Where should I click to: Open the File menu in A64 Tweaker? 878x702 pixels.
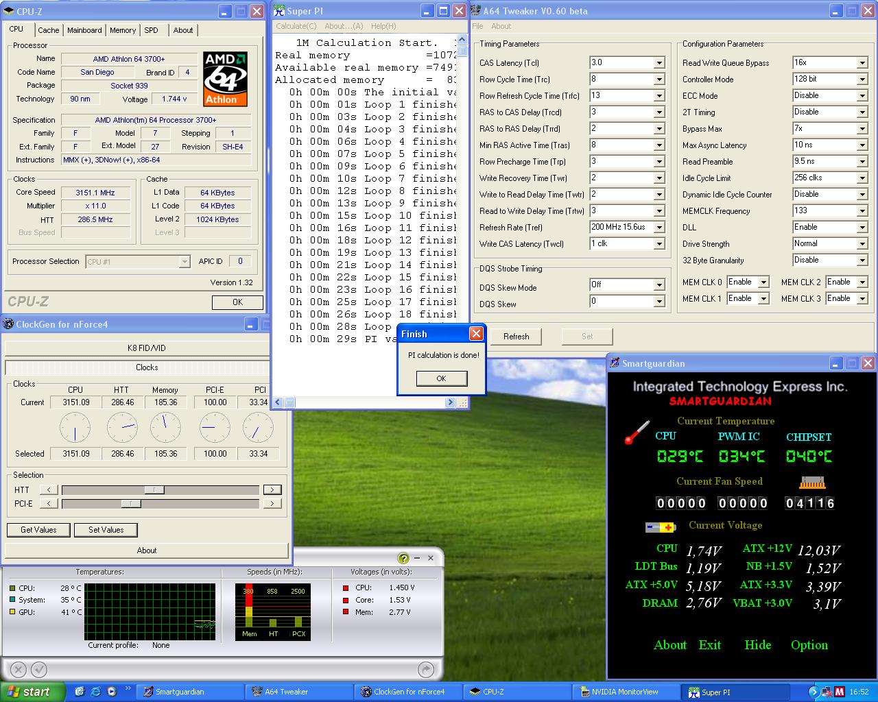477,26
